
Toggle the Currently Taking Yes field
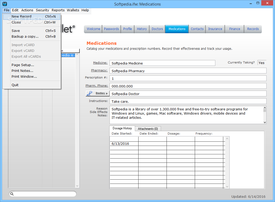coord(262,63)
